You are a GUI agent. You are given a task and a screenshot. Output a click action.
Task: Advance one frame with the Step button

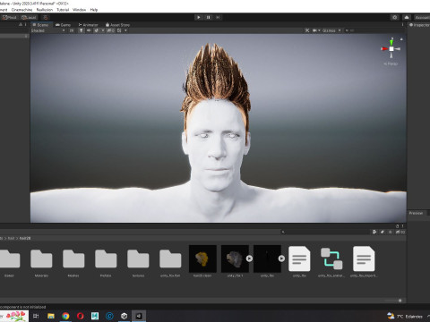click(218, 17)
